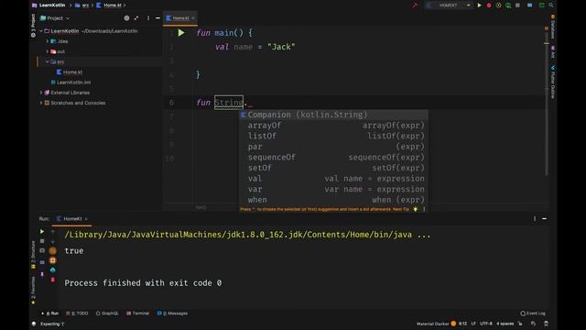Click the LF line separator in the status bar
This screenshot has height=330, width=586.
pyautogui.click(x=473, y=324)
